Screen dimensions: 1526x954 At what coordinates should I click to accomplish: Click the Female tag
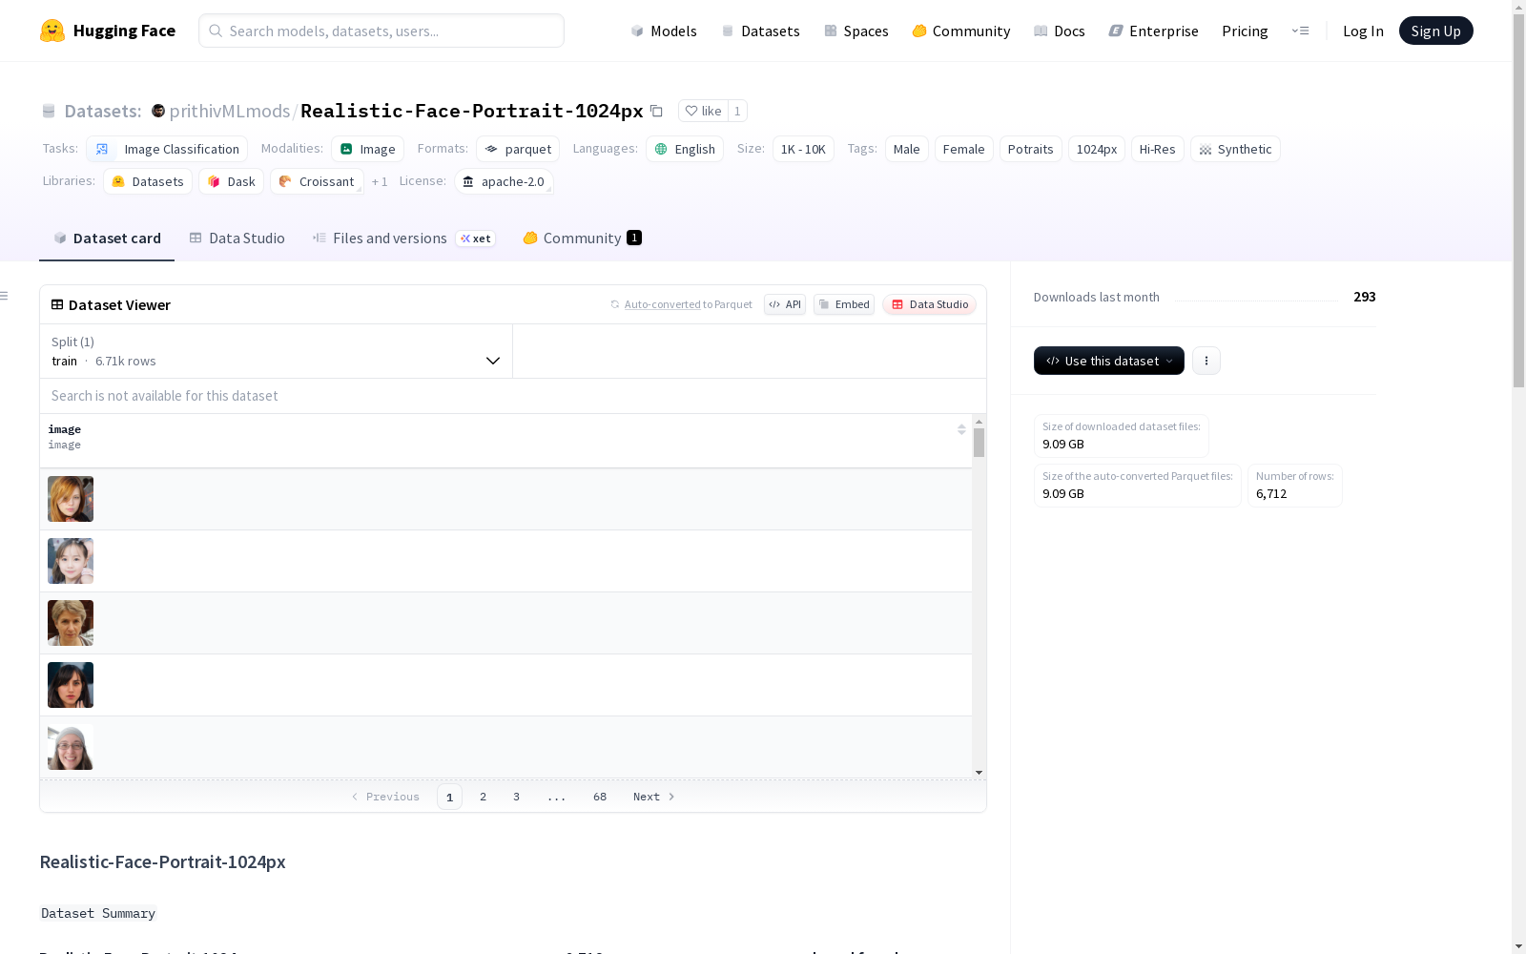point(964,149)
